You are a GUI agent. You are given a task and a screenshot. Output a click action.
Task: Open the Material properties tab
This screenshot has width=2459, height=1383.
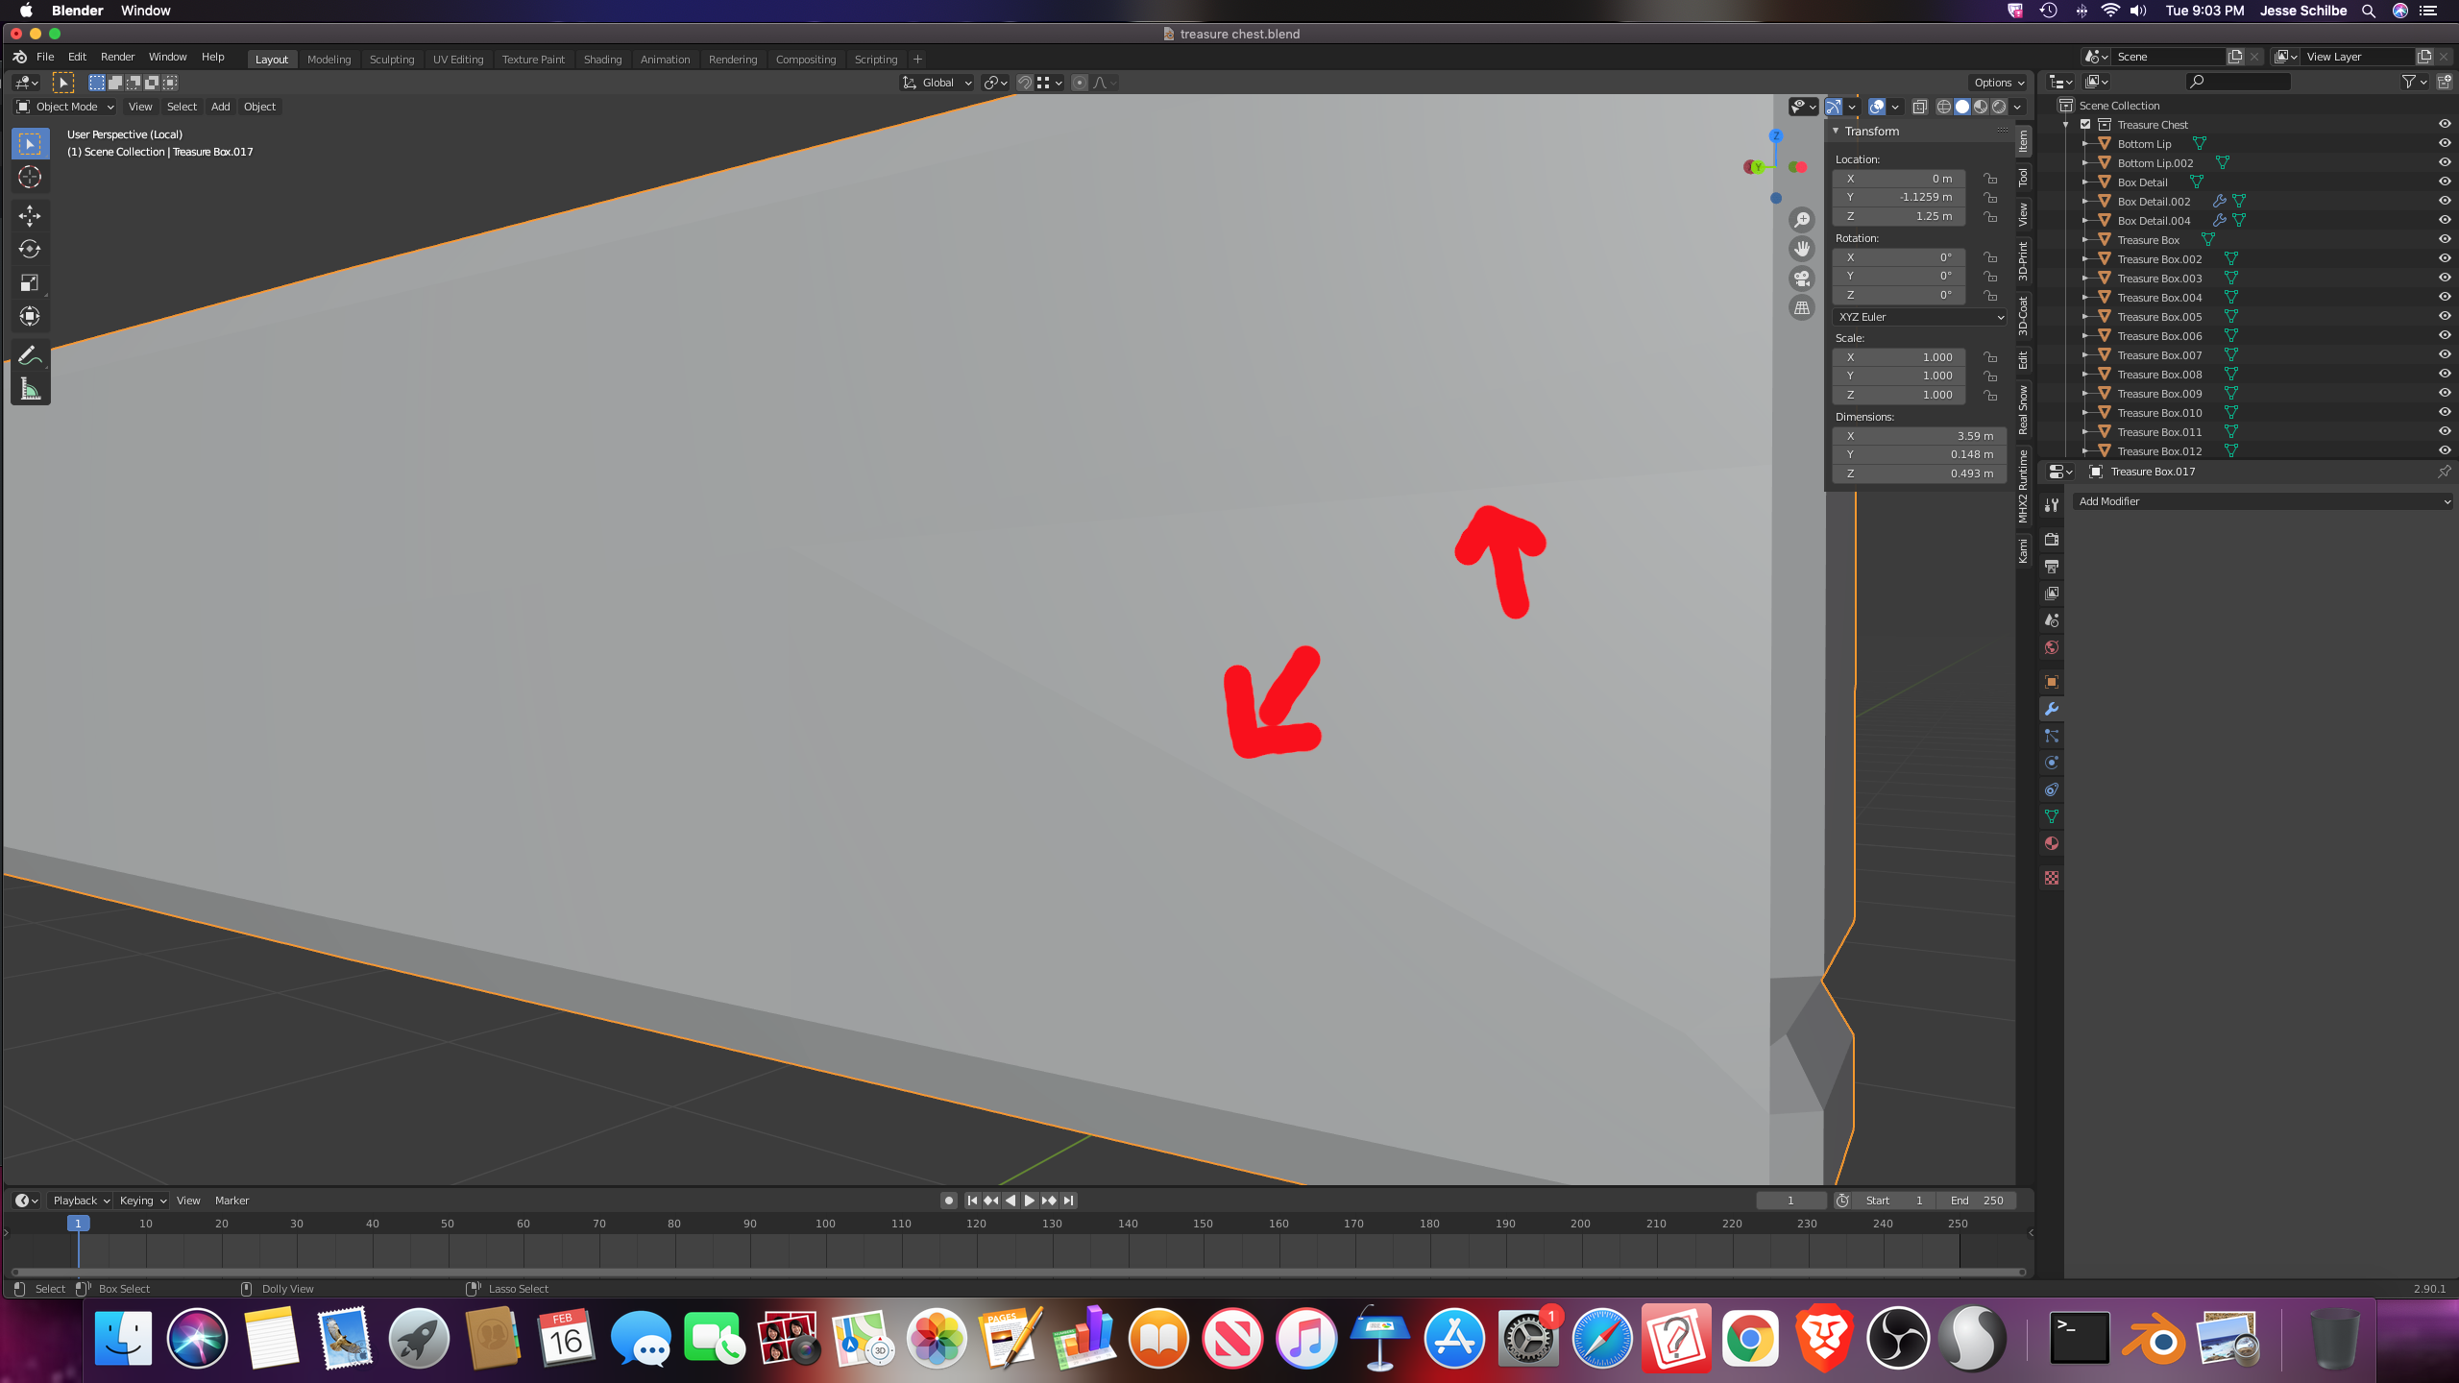2052,843
